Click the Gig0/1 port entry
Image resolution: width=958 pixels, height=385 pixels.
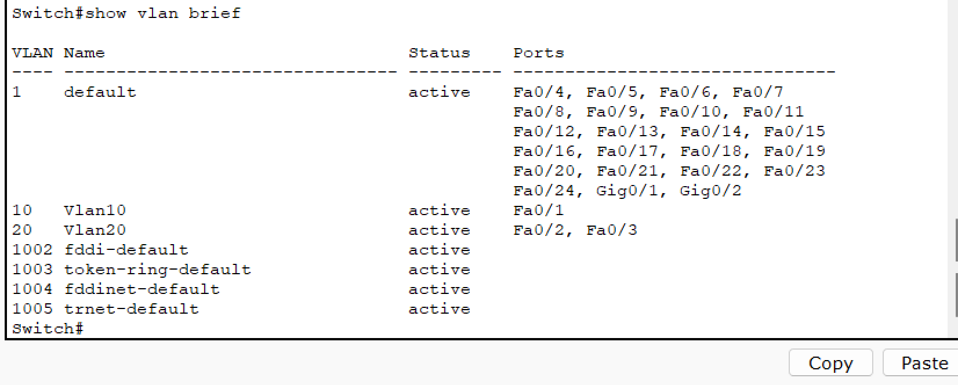click(627, 191)
